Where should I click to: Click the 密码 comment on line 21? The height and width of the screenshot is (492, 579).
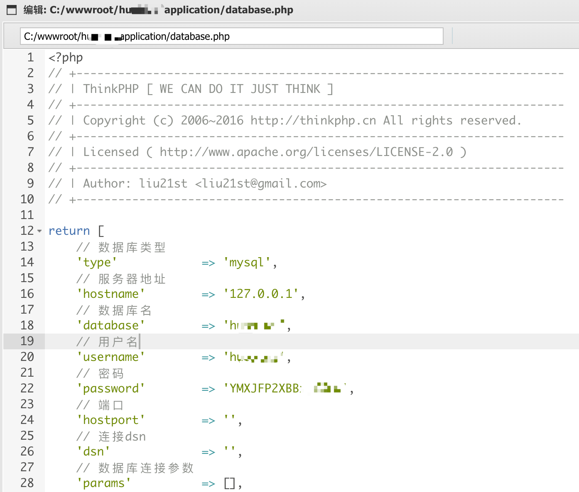(x=100, y=373)
